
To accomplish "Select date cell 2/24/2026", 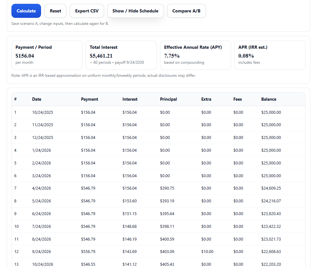I will click(x=41, y=163).
